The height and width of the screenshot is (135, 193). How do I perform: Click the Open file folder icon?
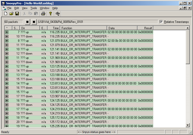click(11, 14)
